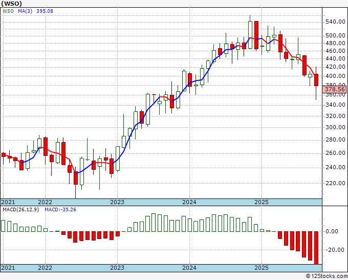The height and width of the screenshot is (280, 348).
Task: Click 2025 on the MACD timeline
Action: pos(262,268)
